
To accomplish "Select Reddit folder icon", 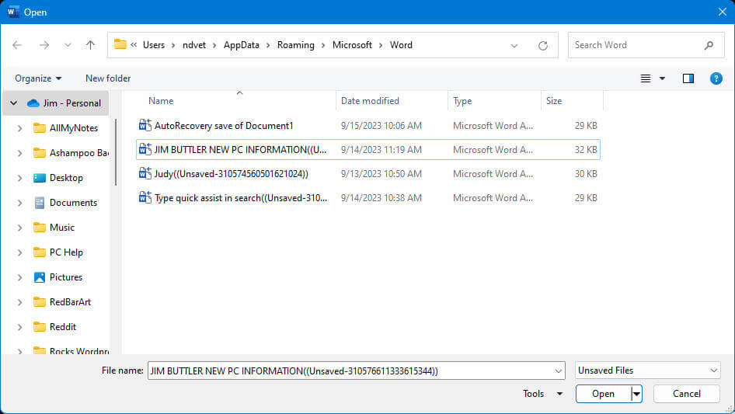I will pos(40,327).
